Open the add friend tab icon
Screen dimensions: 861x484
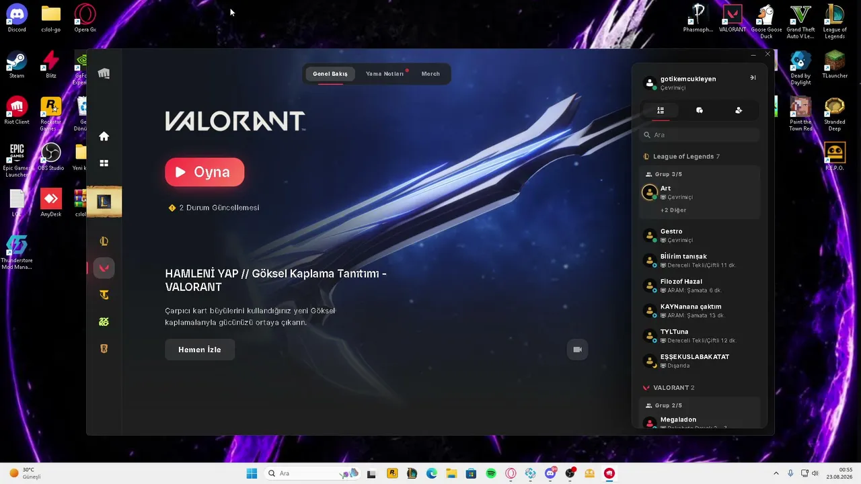[739, 110]
